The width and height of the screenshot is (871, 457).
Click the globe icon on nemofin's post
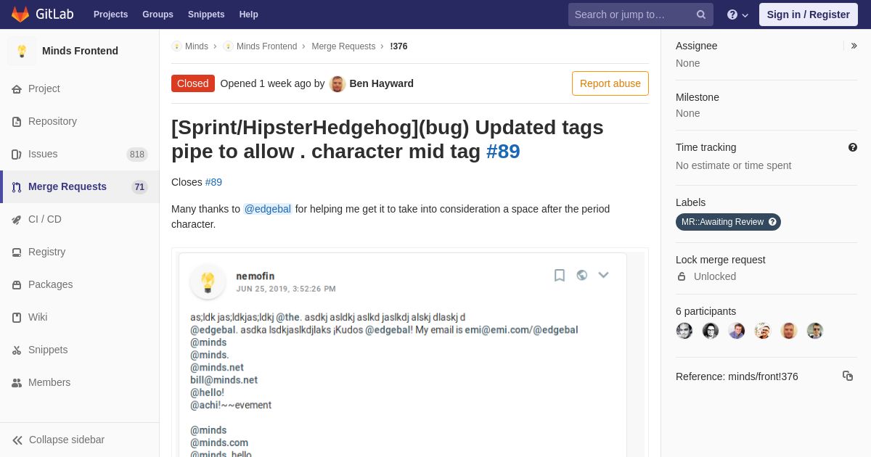coord(581,275)
